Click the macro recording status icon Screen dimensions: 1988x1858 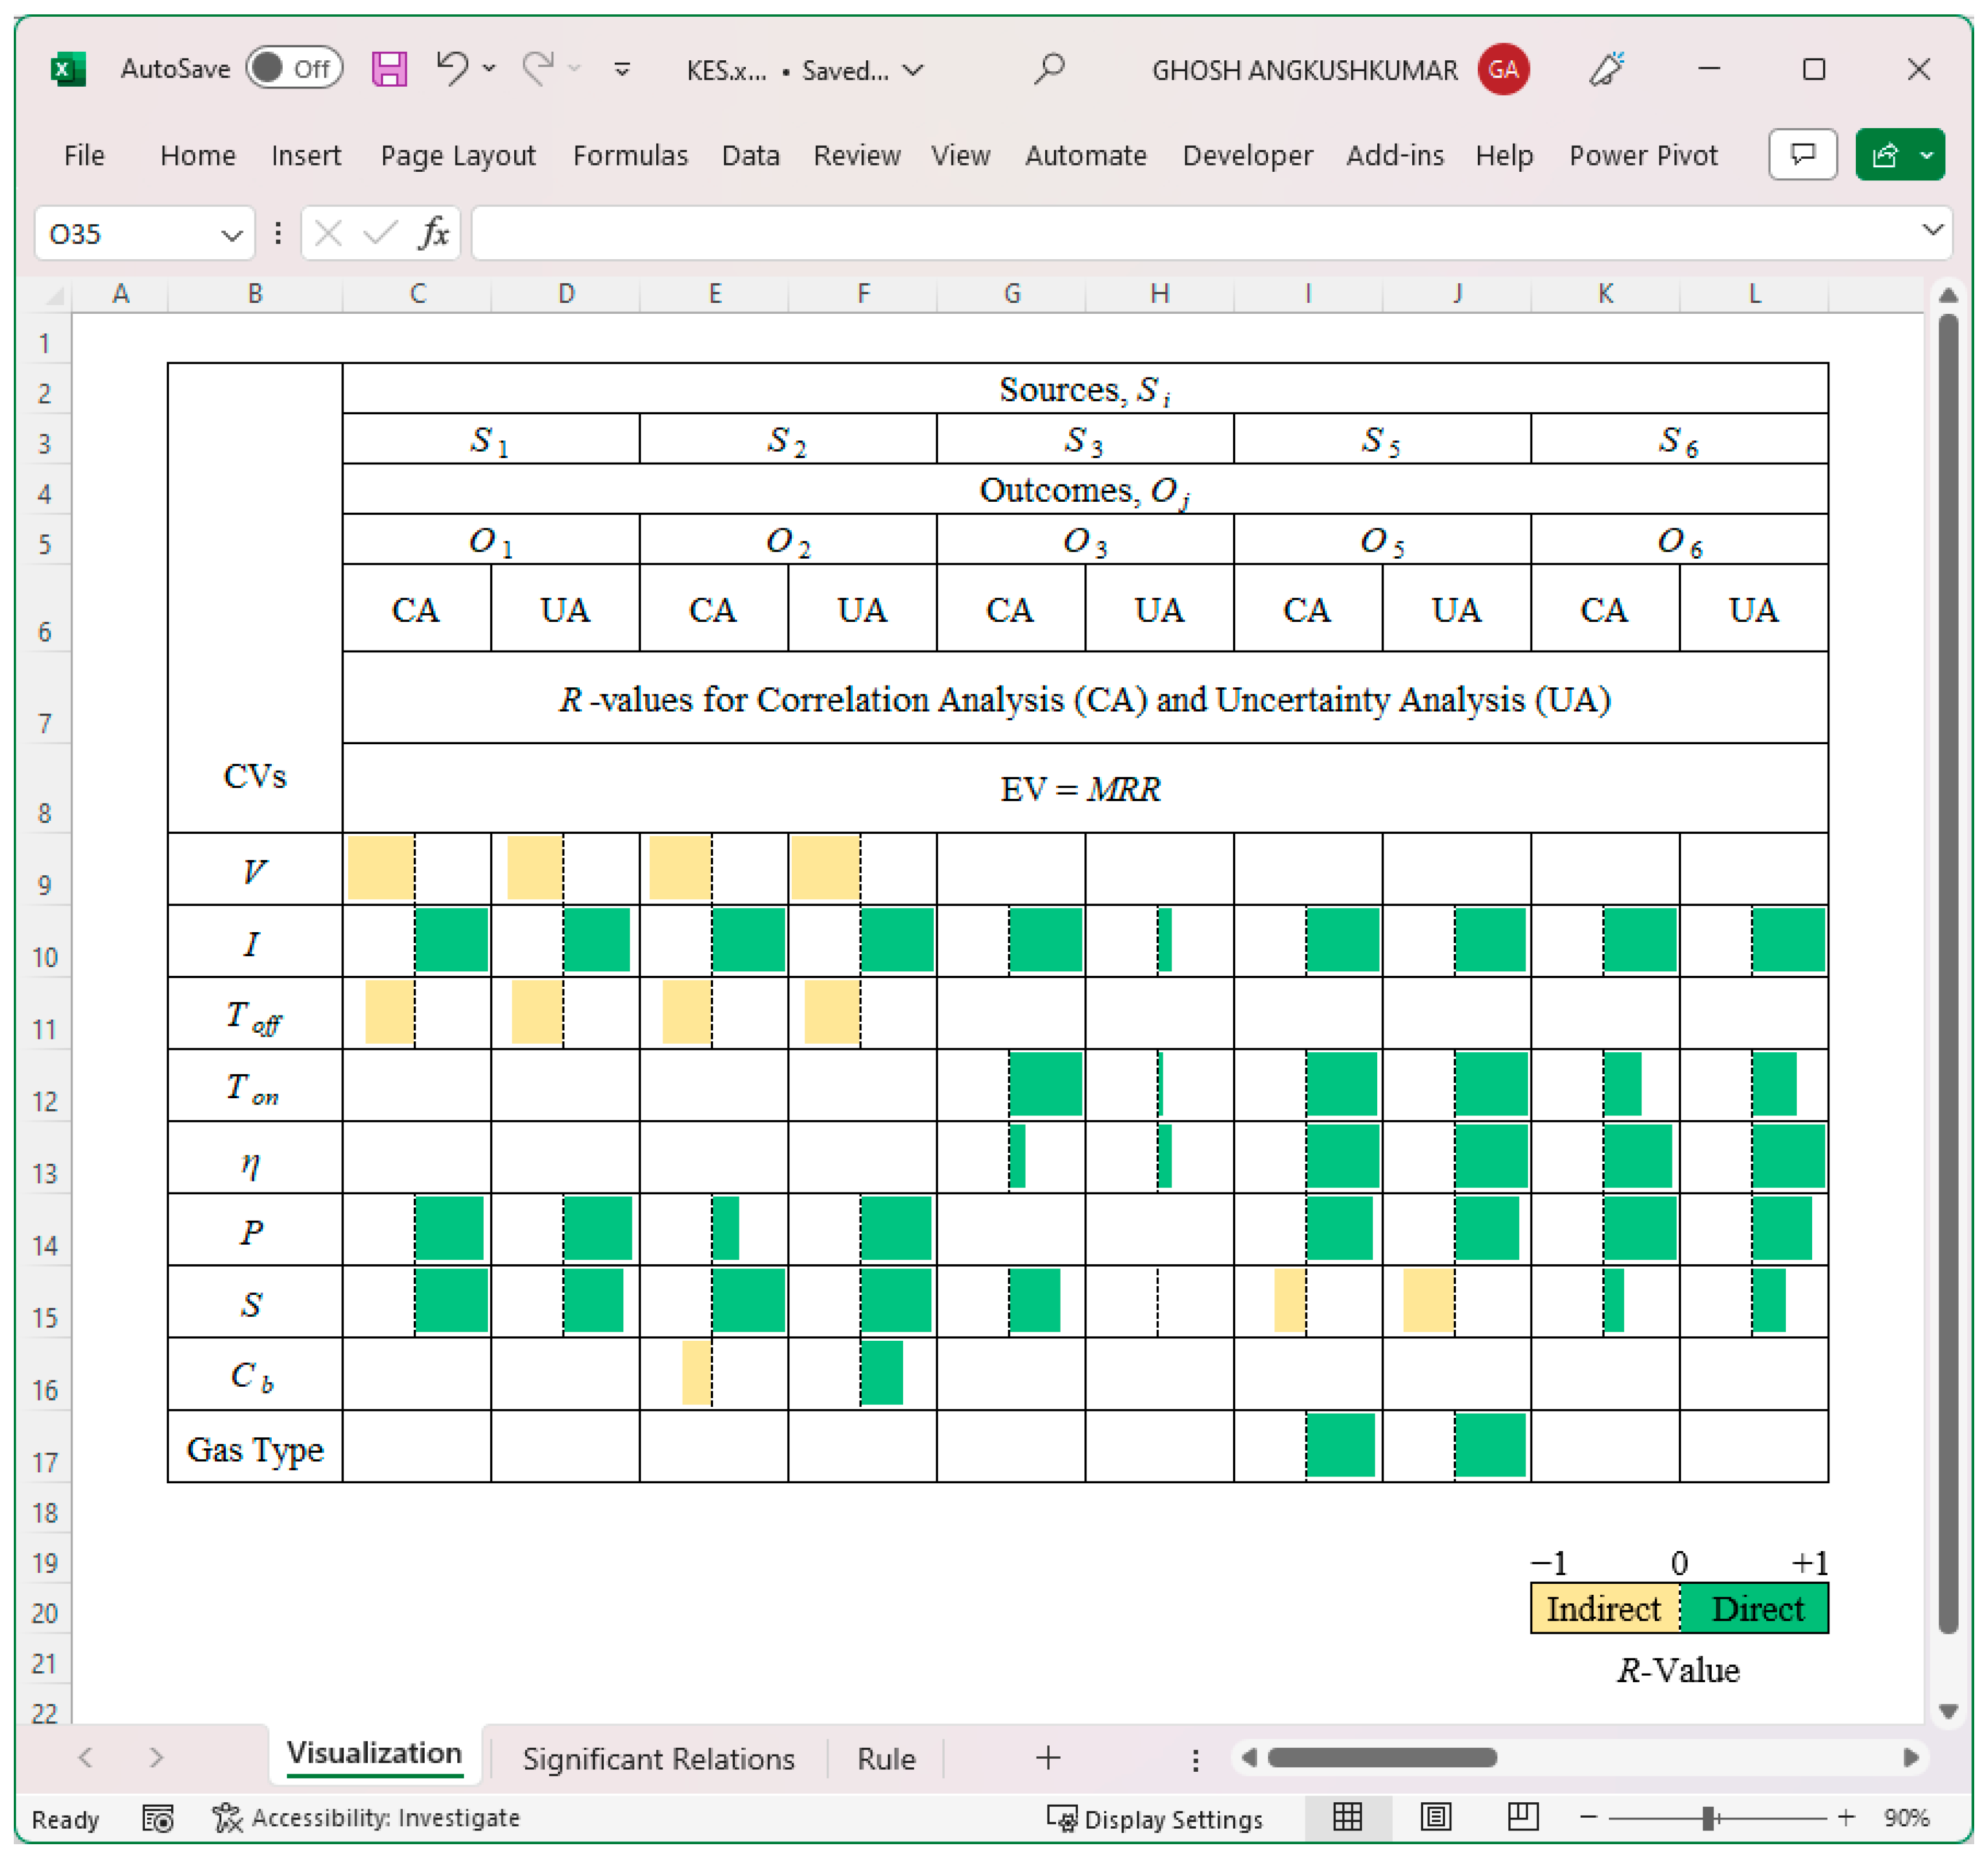click(158, 1818)
